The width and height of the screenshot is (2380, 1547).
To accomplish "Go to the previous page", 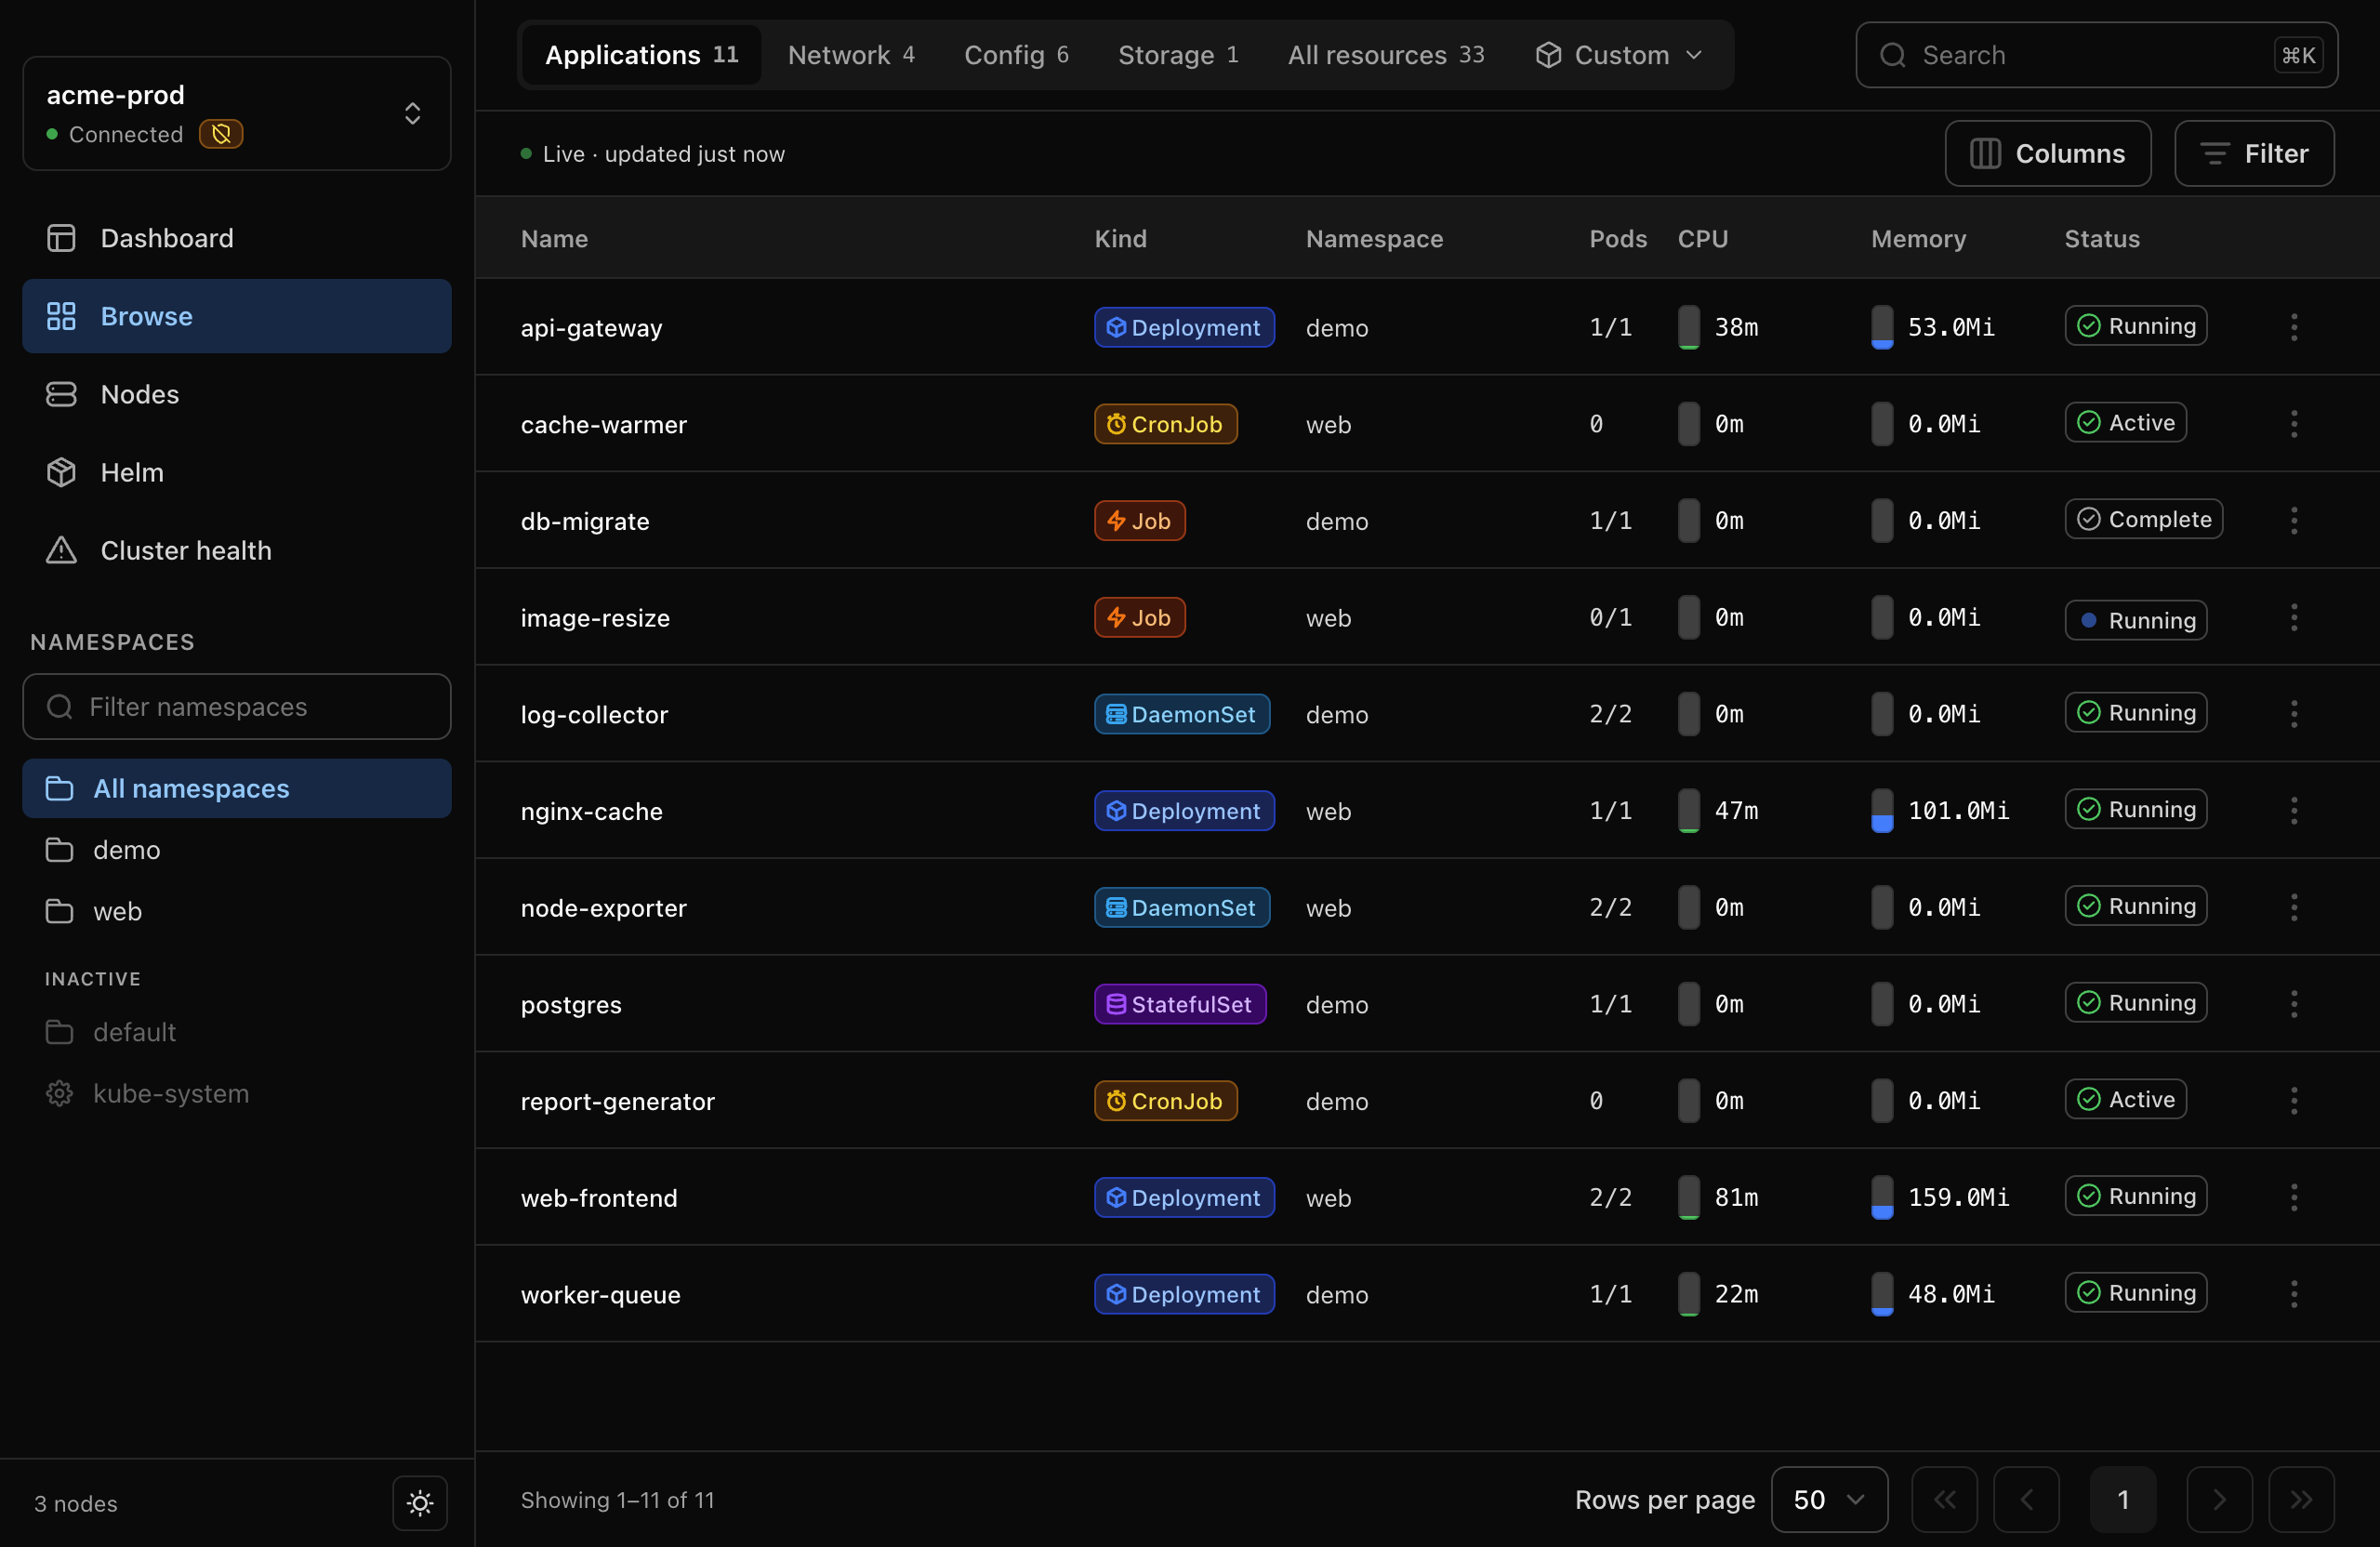I will (x=2026, y=1499).
